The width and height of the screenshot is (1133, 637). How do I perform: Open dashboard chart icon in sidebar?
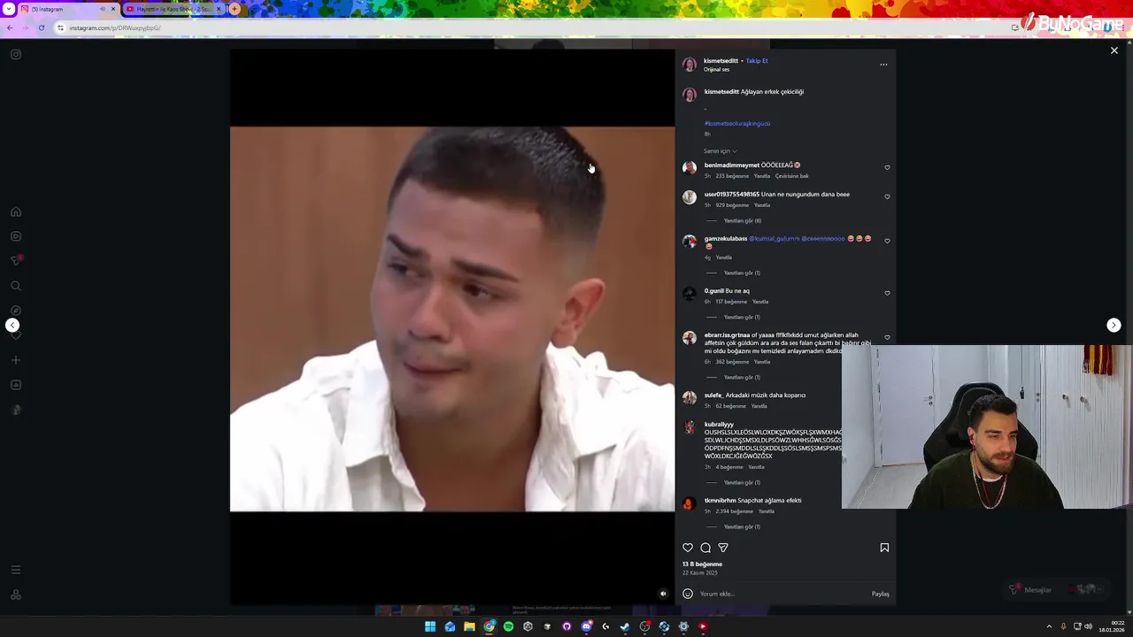click(15, 385)
